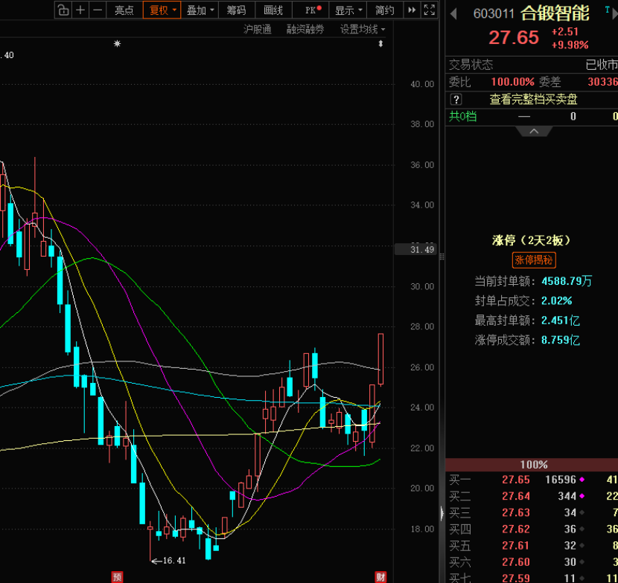Viewport: 618px width, 583px height.
Task: Click the 买四 price 27.62
Action: point(515,529)
